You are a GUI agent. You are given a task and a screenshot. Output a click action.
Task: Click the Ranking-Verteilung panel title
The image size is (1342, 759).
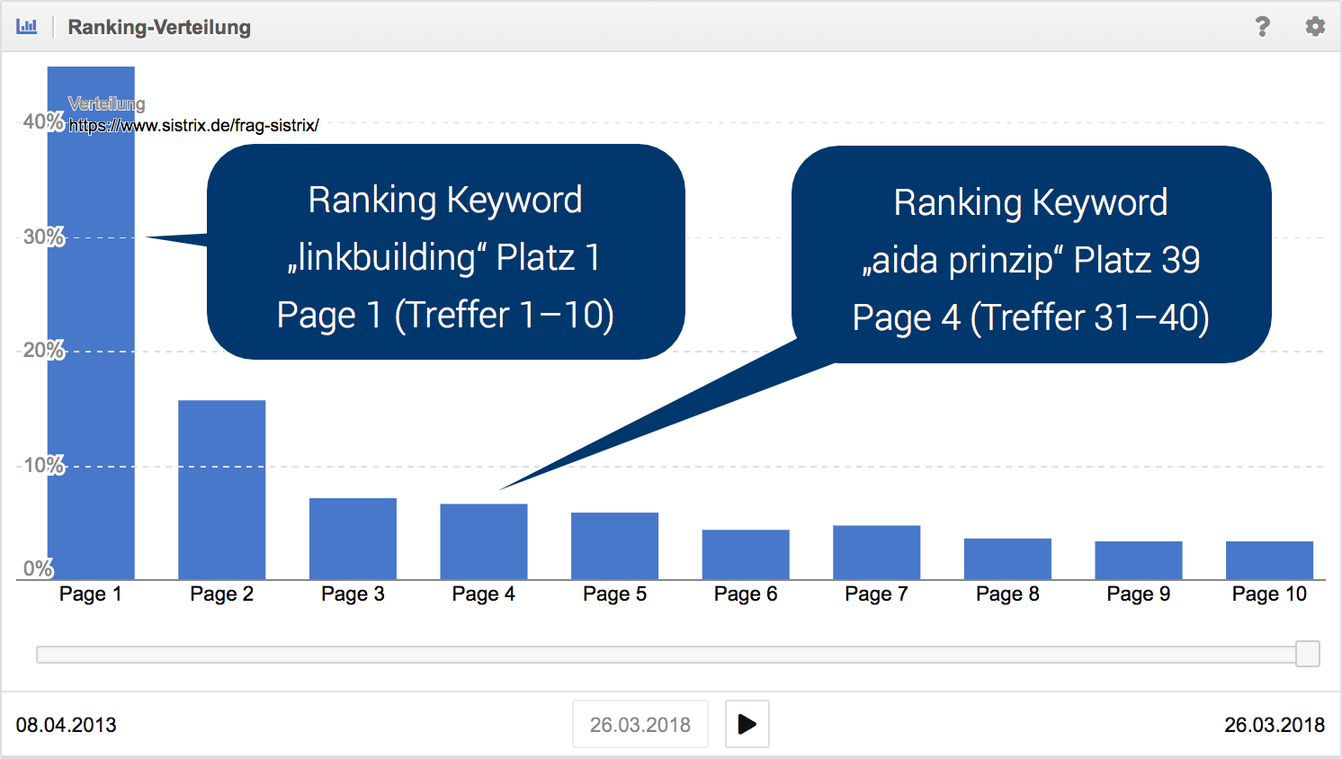(159, 27)
